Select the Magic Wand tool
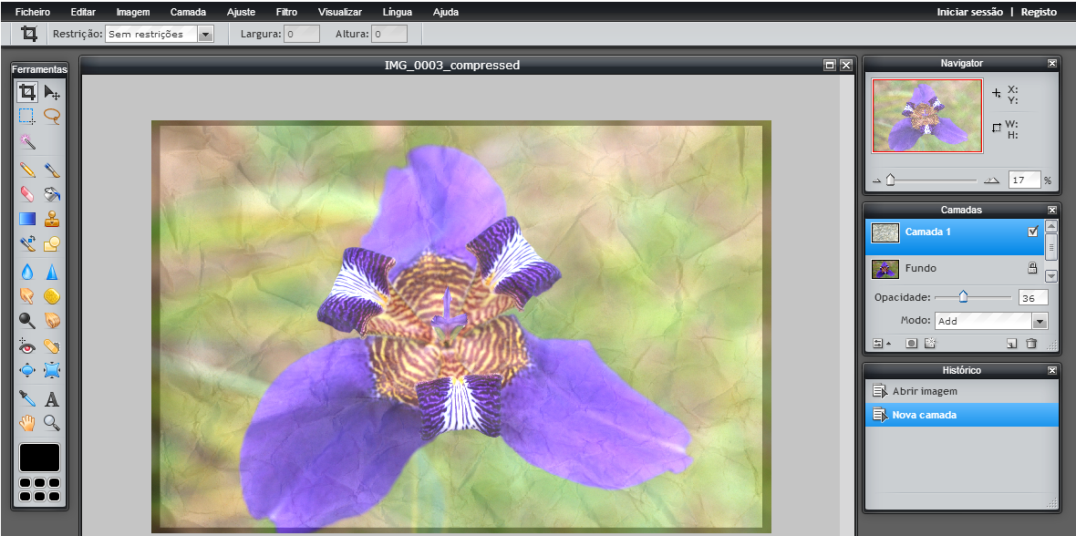1076x536 pixels. click(x=27, y=141)
